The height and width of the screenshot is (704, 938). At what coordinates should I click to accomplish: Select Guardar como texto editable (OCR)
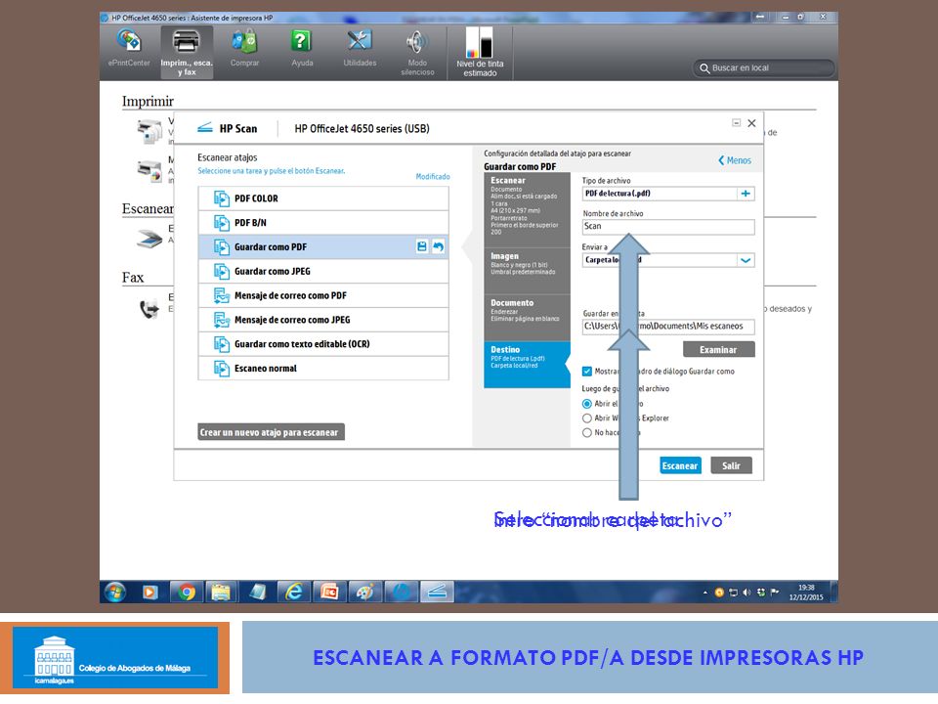coord(323,343)
